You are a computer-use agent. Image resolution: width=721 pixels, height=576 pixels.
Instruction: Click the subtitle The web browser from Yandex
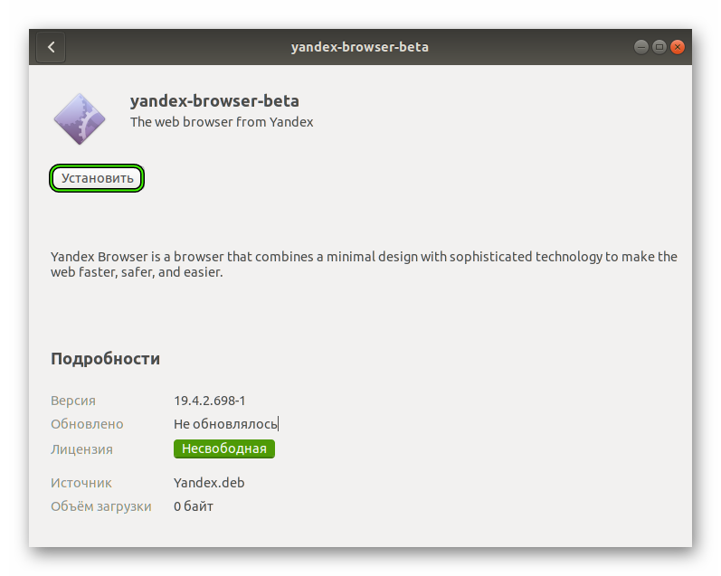(x=222, y=122)
